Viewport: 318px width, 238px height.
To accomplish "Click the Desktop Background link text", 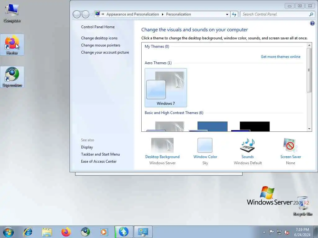I will tap(162, 156).
